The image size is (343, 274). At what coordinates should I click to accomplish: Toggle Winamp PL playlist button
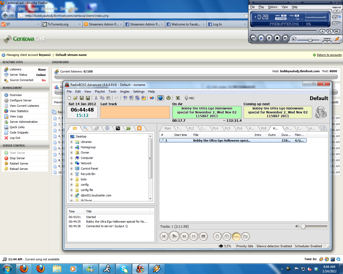[330, 31]
